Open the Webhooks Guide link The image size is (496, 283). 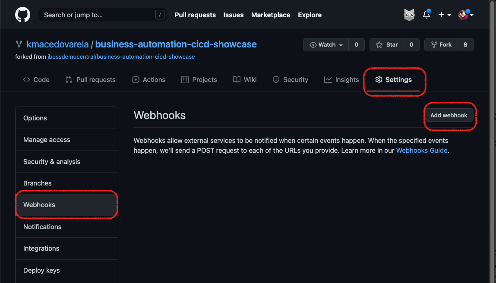422,151
